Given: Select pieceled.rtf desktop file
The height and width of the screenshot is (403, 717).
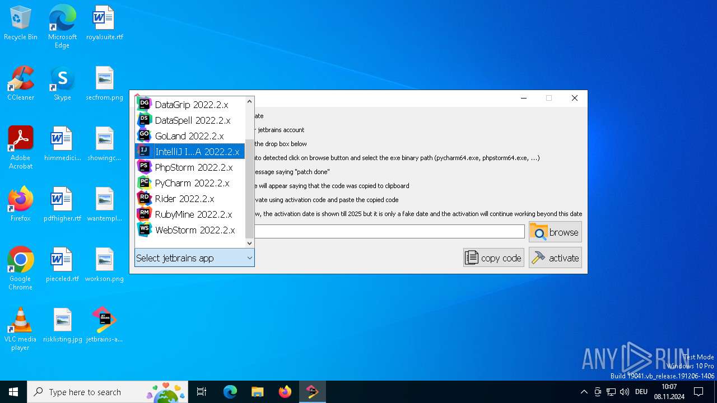Looking at the screenshot, I should [62, 265].
